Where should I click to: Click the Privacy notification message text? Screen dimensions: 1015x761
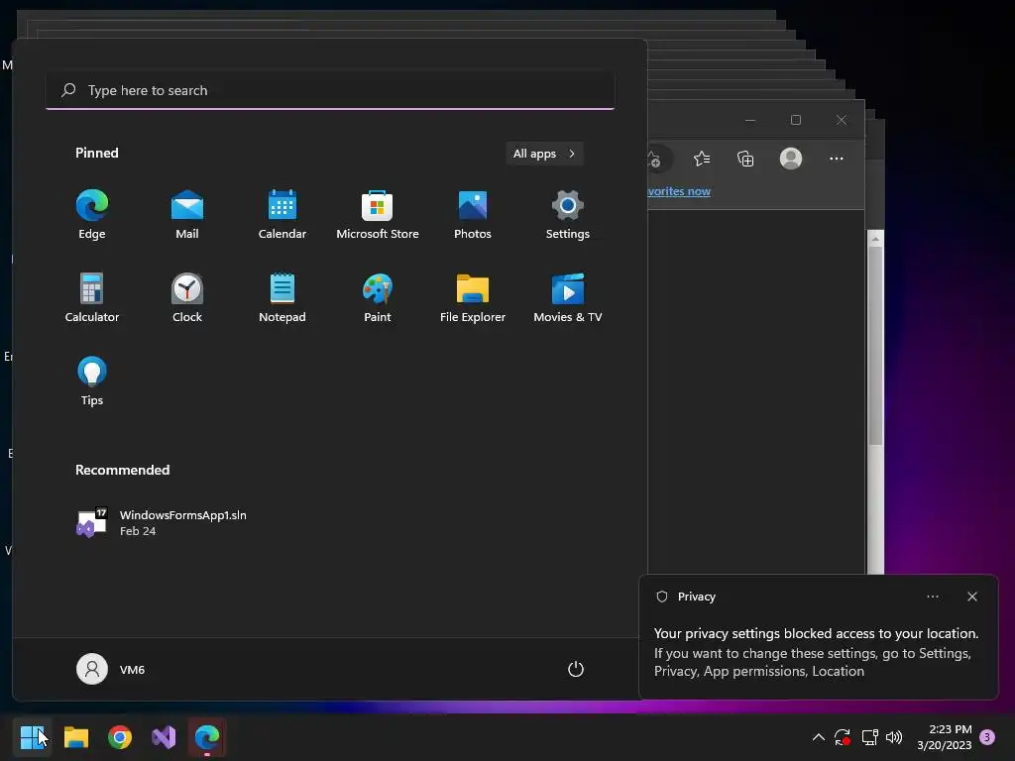[x=817, y=652]
